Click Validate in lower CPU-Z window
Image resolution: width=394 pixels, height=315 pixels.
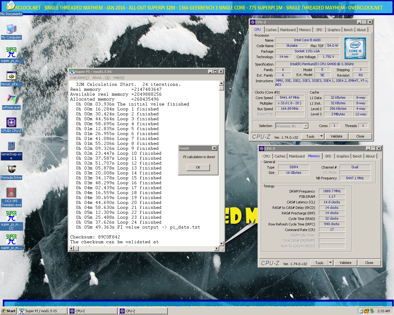(345, 263)
